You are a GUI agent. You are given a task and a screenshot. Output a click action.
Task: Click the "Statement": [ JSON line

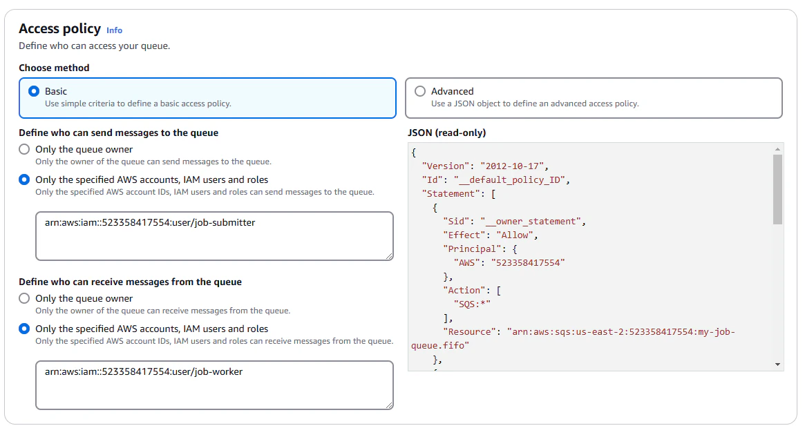coord(458,193)
